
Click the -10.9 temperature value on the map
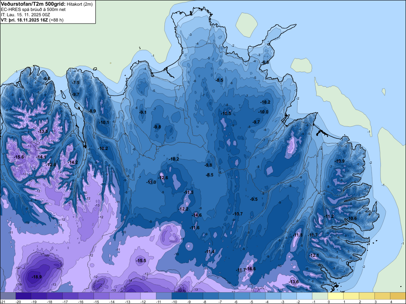(x=339, y=161)
